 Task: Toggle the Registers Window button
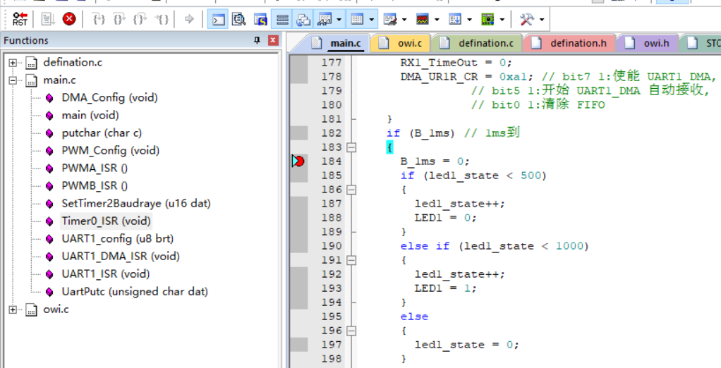282,19
